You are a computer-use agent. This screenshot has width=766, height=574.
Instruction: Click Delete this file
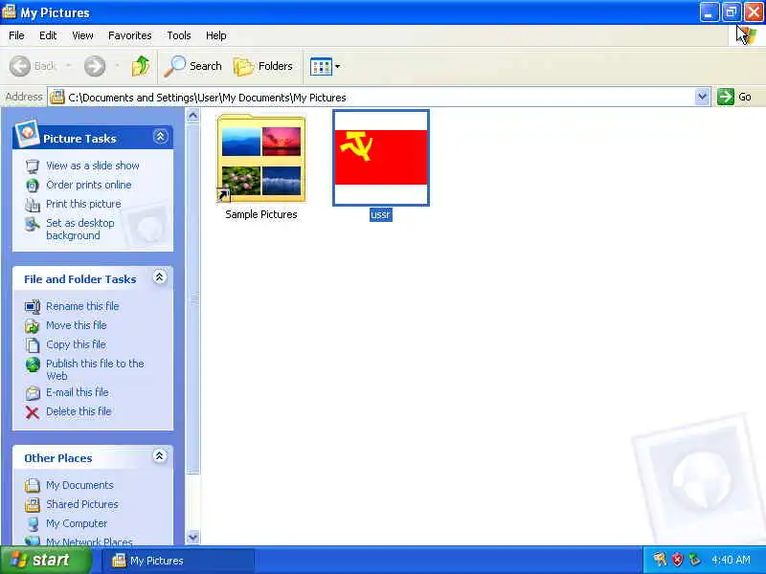79,411
